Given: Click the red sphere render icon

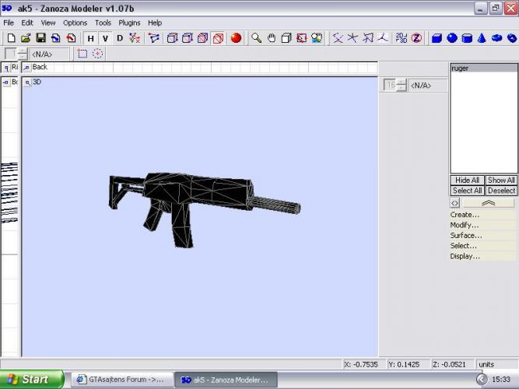Looking at the screenshot, I should pos(236,38).
